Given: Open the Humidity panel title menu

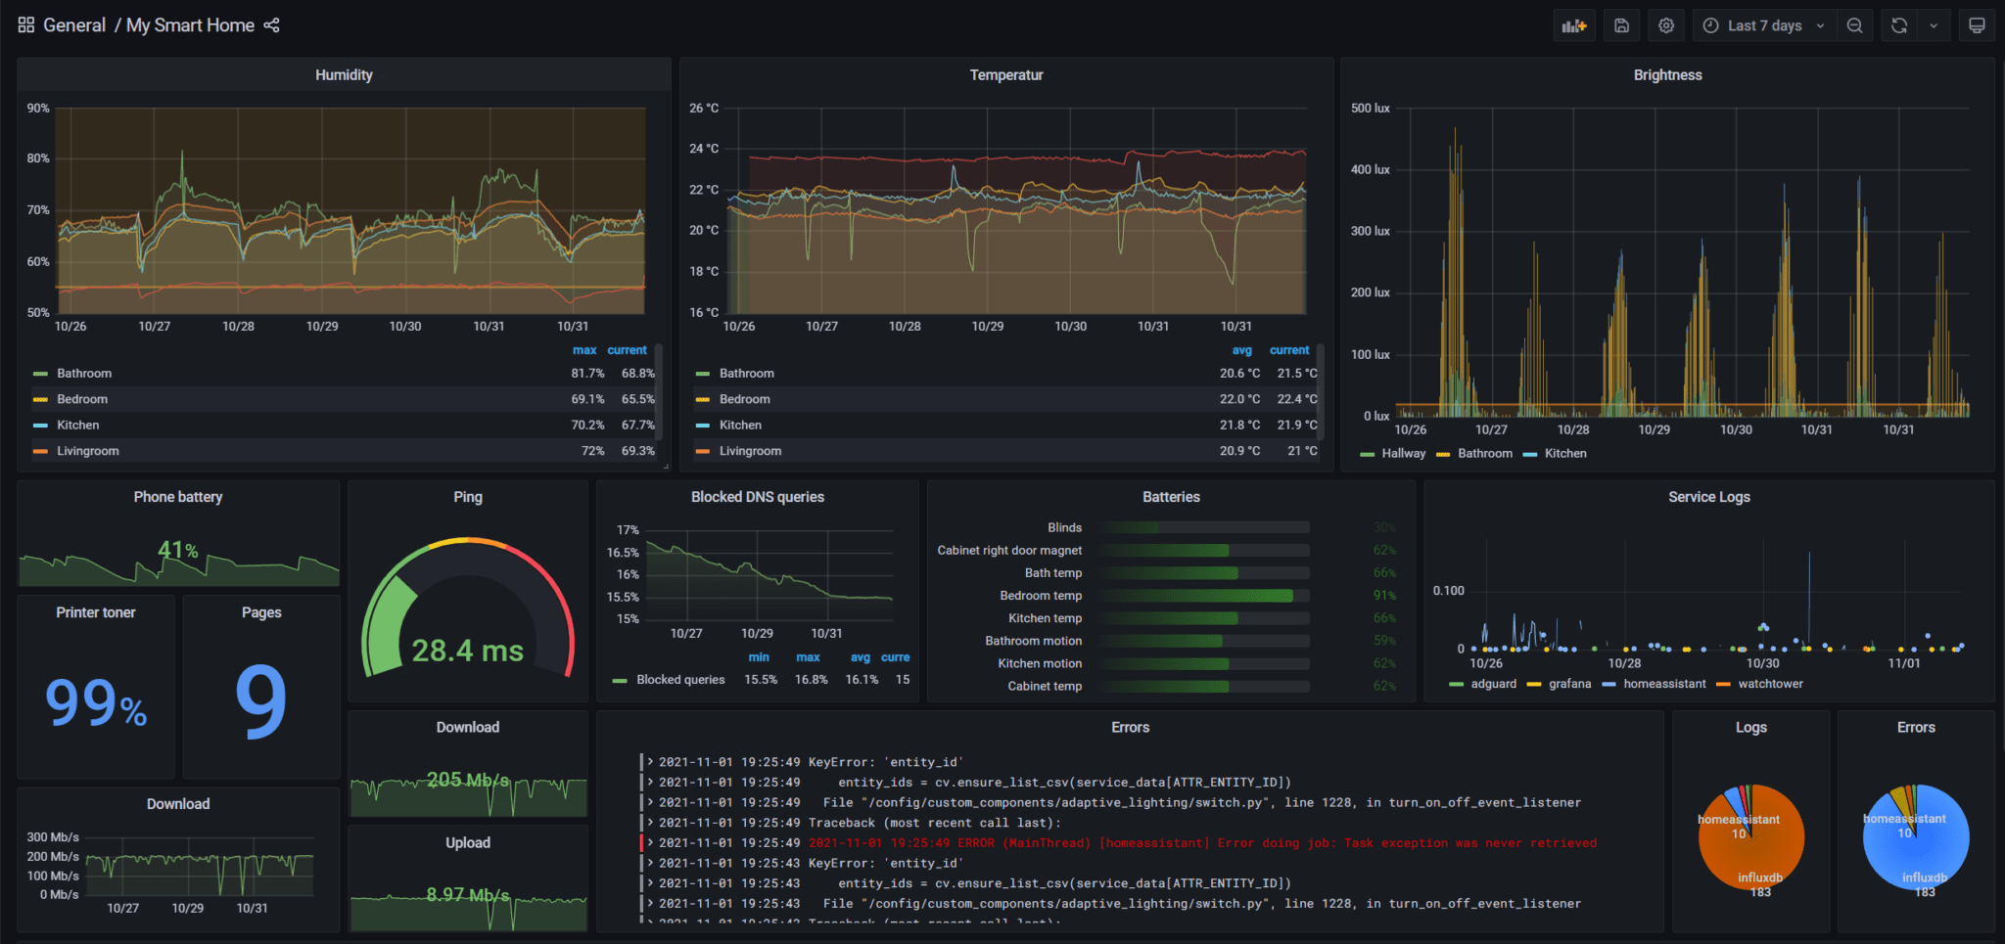Looking at the screenshot, I should click(343, 74).
